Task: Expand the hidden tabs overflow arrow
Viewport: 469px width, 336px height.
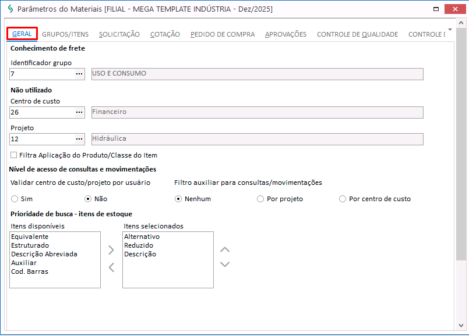Action: [x=450, y=29]
